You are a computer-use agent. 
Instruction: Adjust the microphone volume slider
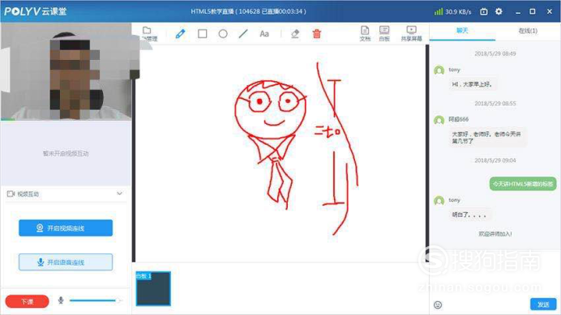coord(96,300)
